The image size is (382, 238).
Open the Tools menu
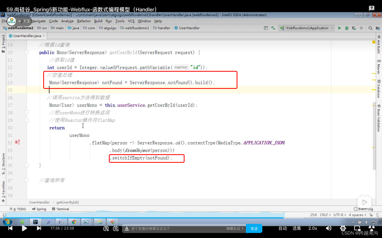click(x=120, y=21)
